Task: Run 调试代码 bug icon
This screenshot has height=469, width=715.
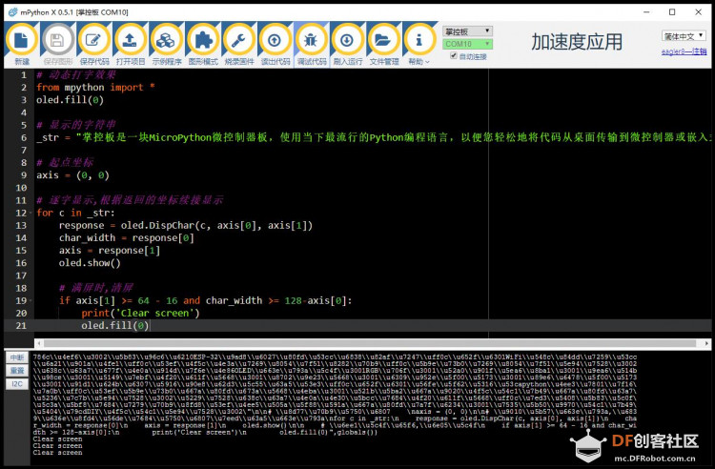Action: pos(311,41)
